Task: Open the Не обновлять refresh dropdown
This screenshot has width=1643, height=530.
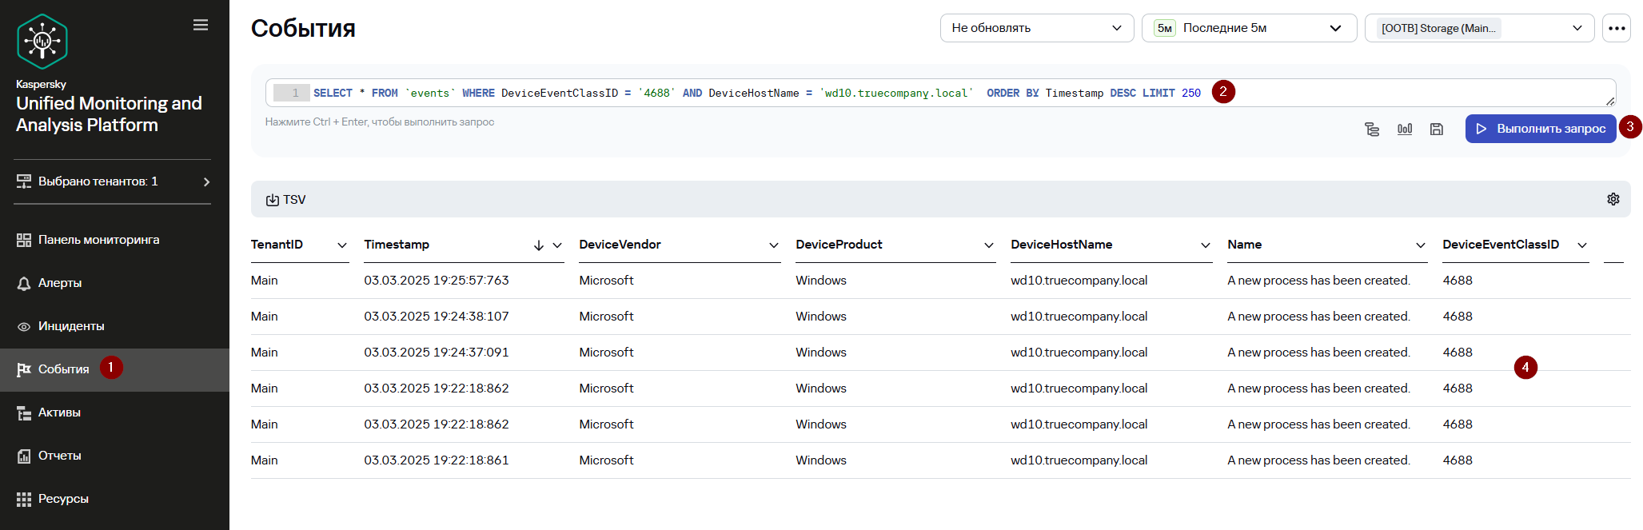Action: [x=1037, y=28]
